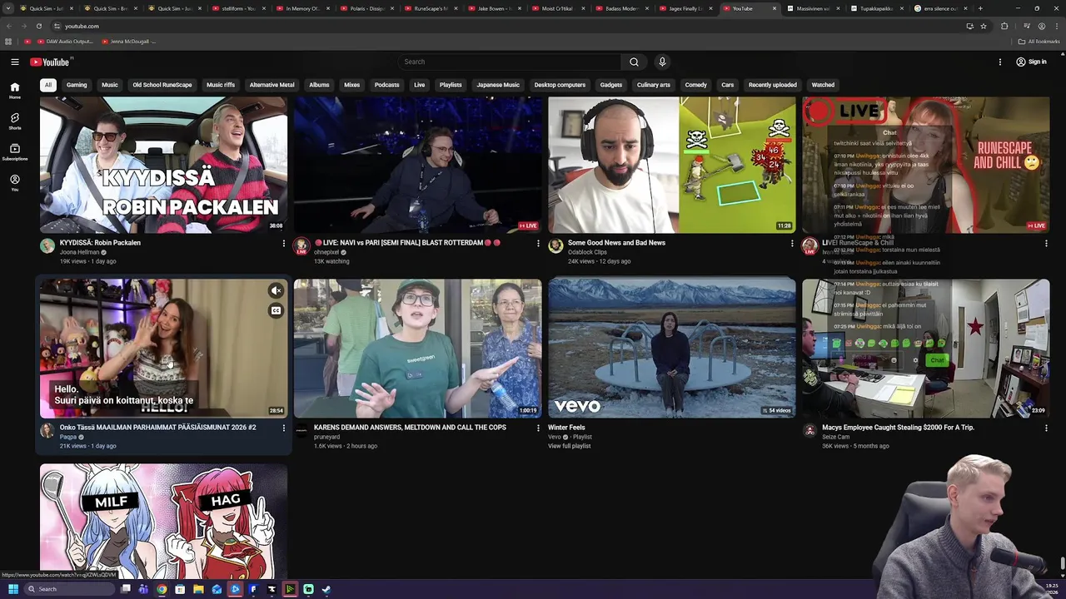Screen dimensions: 1066x599
Task: Click the ohnepixel channel avatar
Action: coord(301,245)
